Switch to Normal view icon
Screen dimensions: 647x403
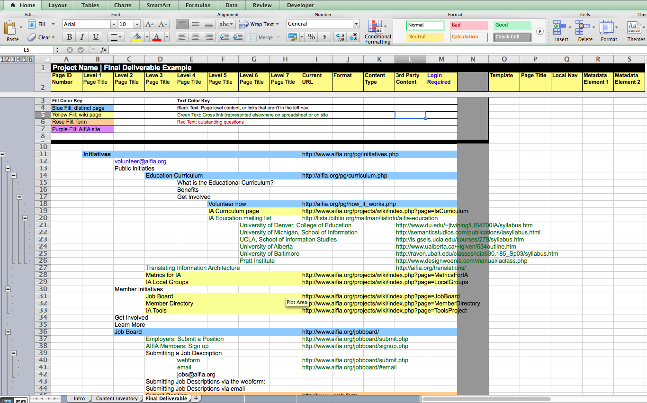coord(7,400)
